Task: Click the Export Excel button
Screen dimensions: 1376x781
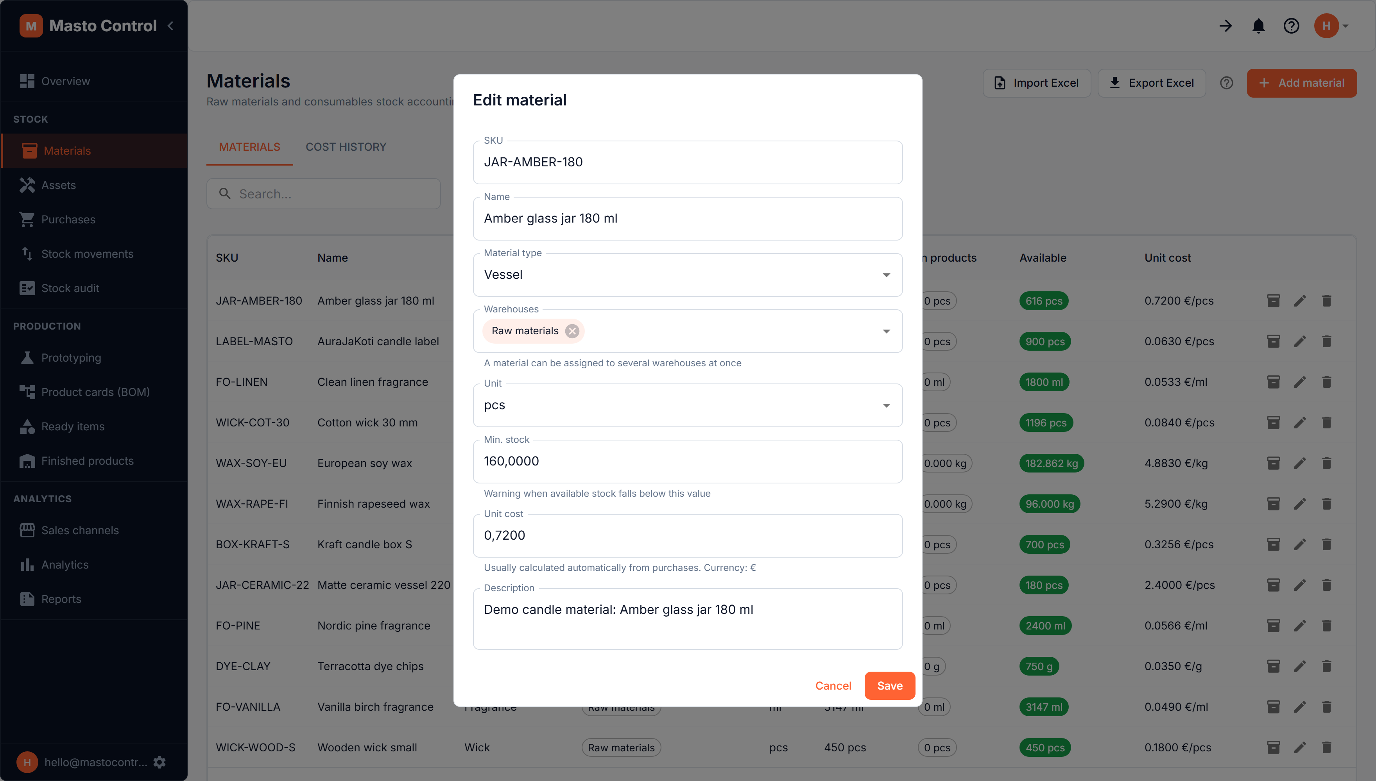Action: click(1152, 83)
